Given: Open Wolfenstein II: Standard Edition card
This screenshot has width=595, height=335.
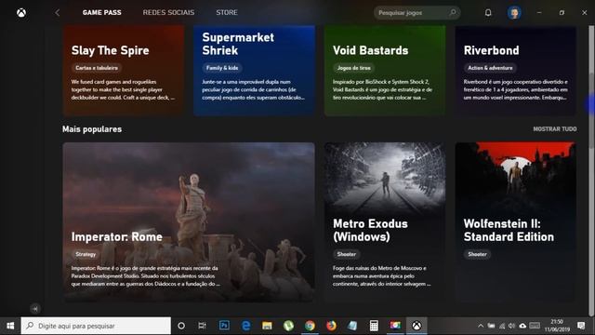Looking at the screenshot, I should point(515,222).
